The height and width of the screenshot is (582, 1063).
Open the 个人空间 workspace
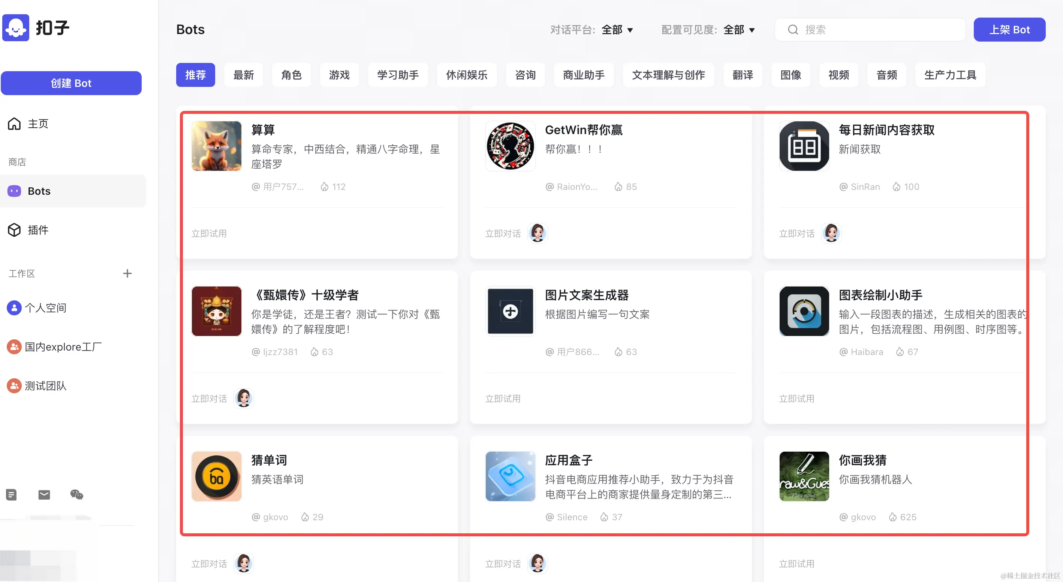tap(45, 308)
